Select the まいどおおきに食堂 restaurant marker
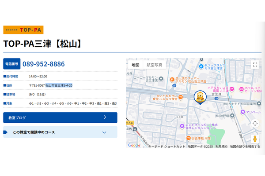This screenshot has width=265, height=176. coord(181,97)
